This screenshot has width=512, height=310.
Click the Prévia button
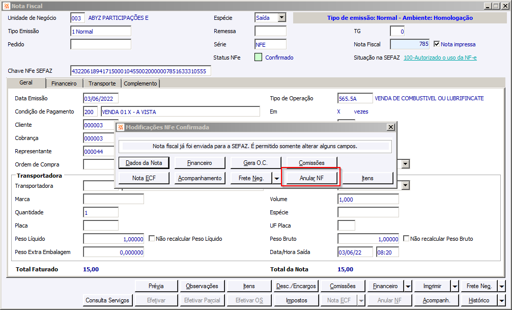[156, 286]
